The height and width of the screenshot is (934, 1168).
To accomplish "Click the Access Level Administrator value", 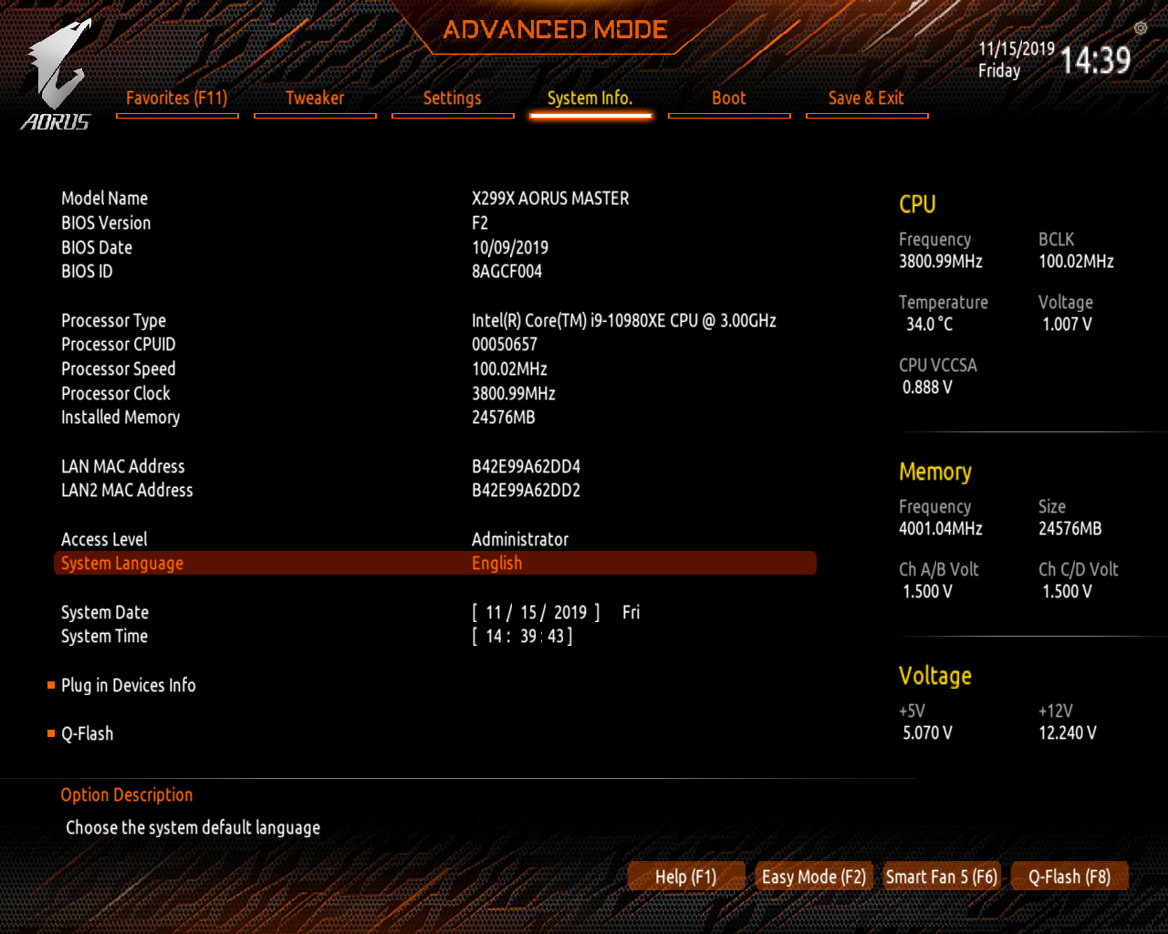I will (520, 539).
